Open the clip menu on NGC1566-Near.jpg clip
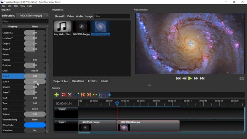 (x=119, y=122)
